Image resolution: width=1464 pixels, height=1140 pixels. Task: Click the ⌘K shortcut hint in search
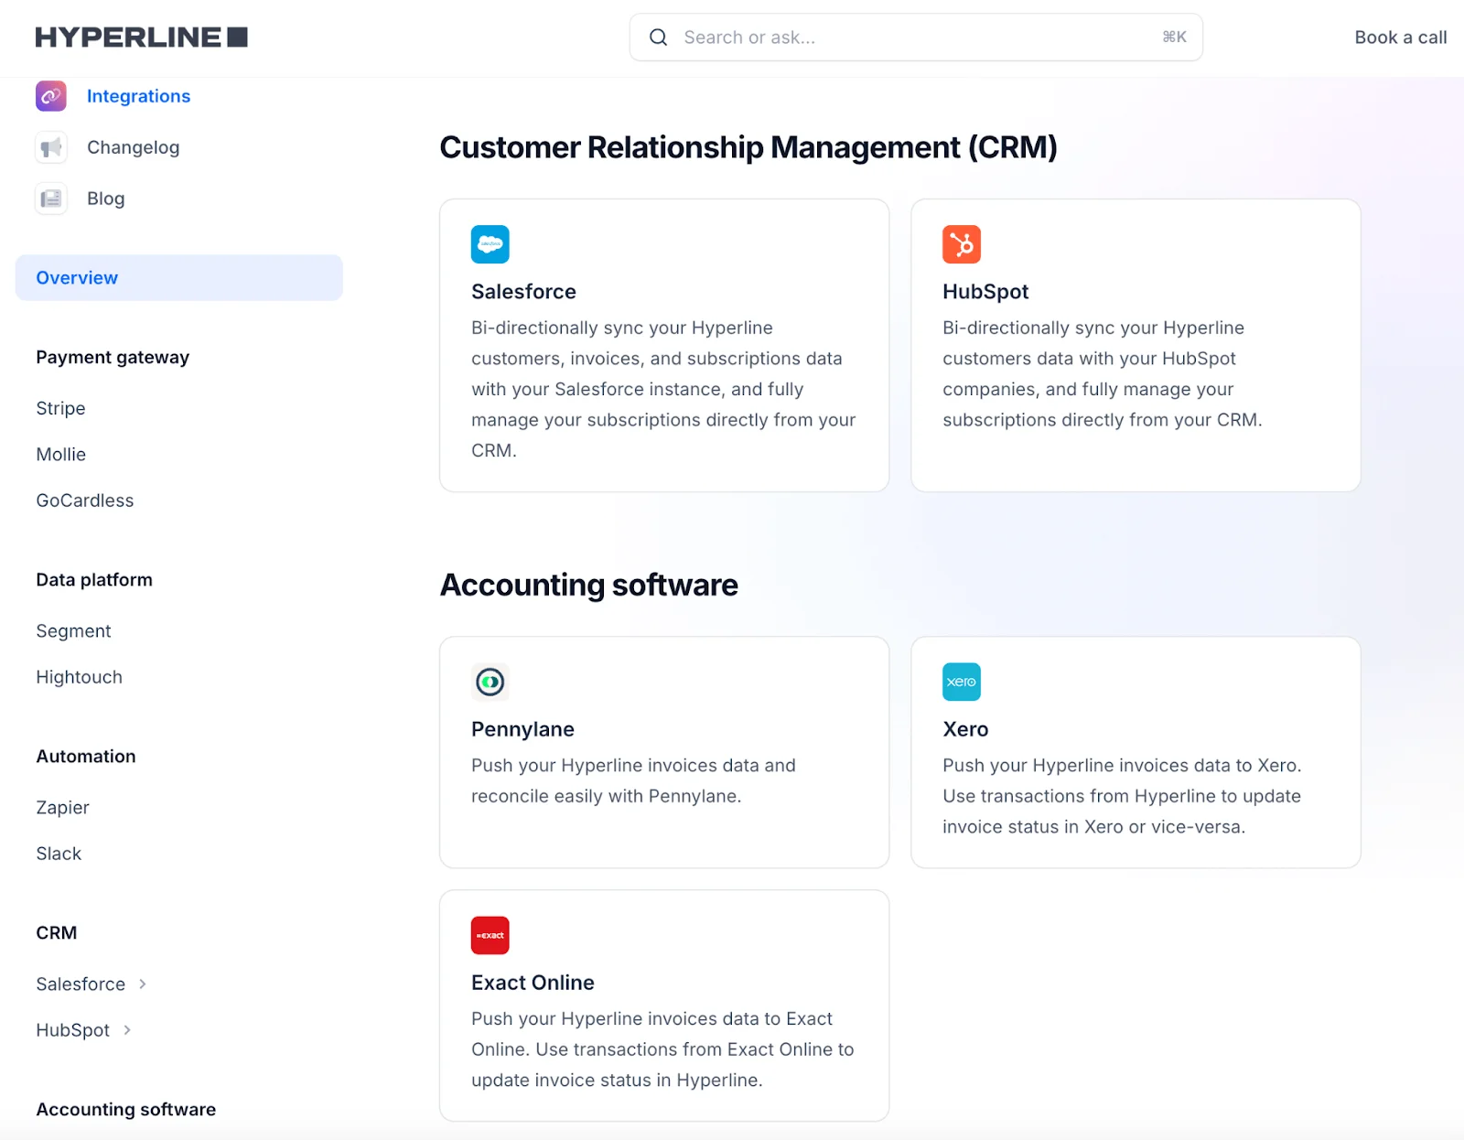(x=1175, y=37)
